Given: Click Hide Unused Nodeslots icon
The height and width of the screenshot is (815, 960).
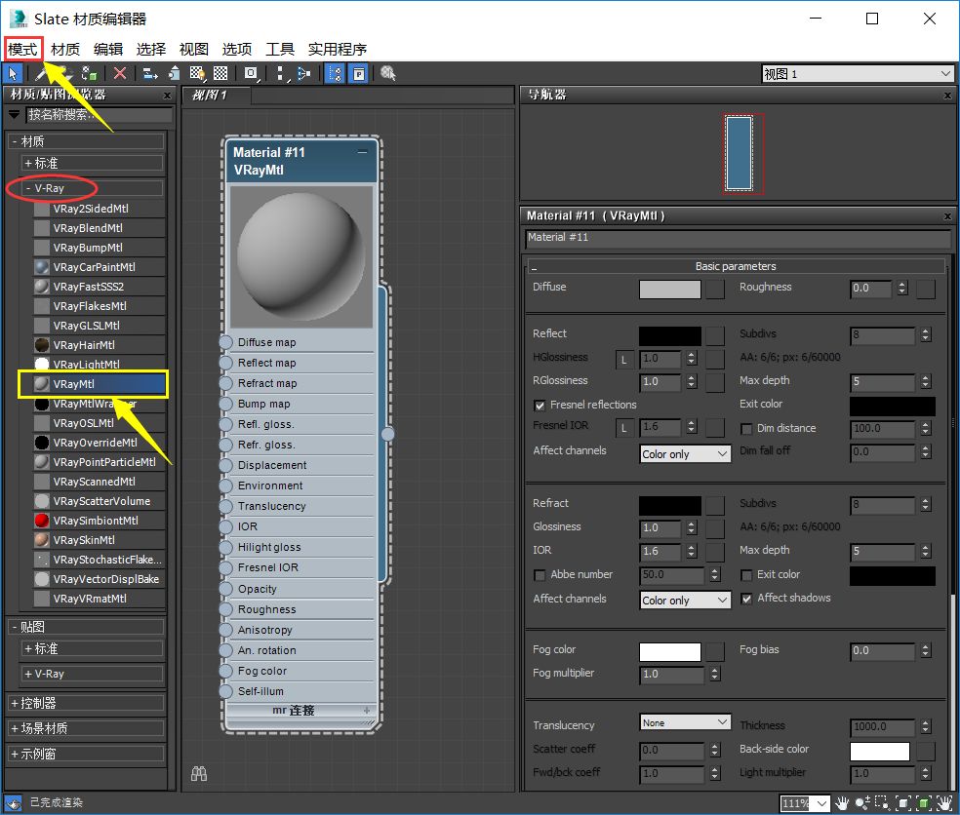Looking at the screenshot, I should click(x=174, y=74).
